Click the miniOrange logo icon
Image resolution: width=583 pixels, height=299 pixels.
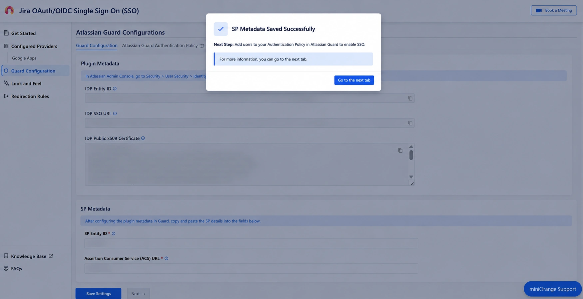coord(9,10)
